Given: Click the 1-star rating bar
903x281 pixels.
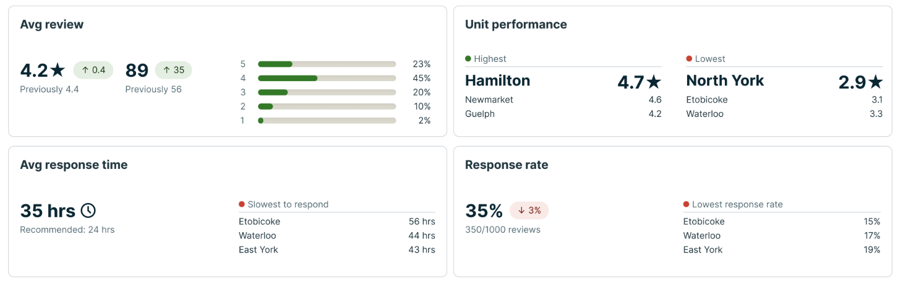Looking at the screenshot, I should 327,121.
